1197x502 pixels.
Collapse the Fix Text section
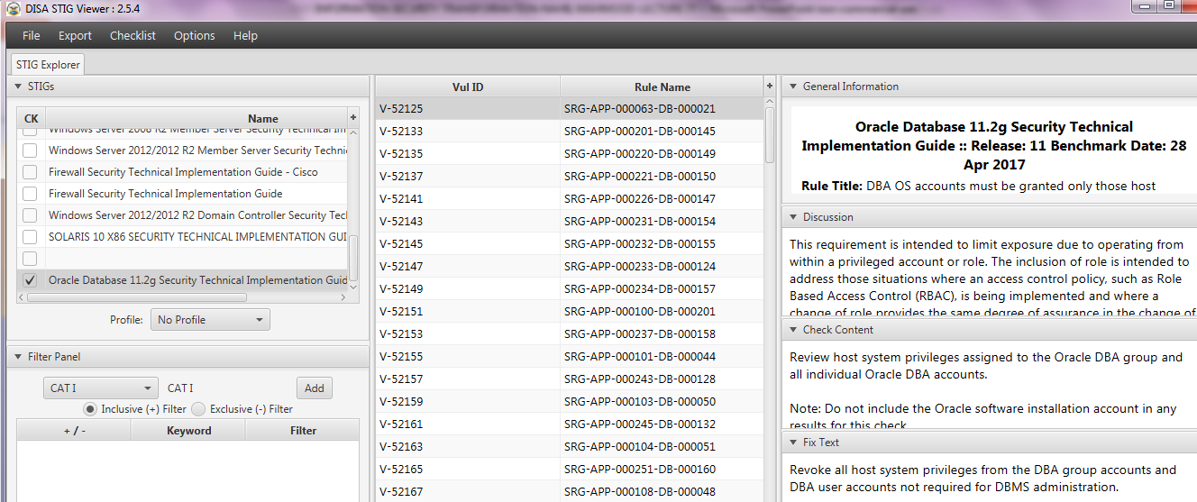coord(793,443)
